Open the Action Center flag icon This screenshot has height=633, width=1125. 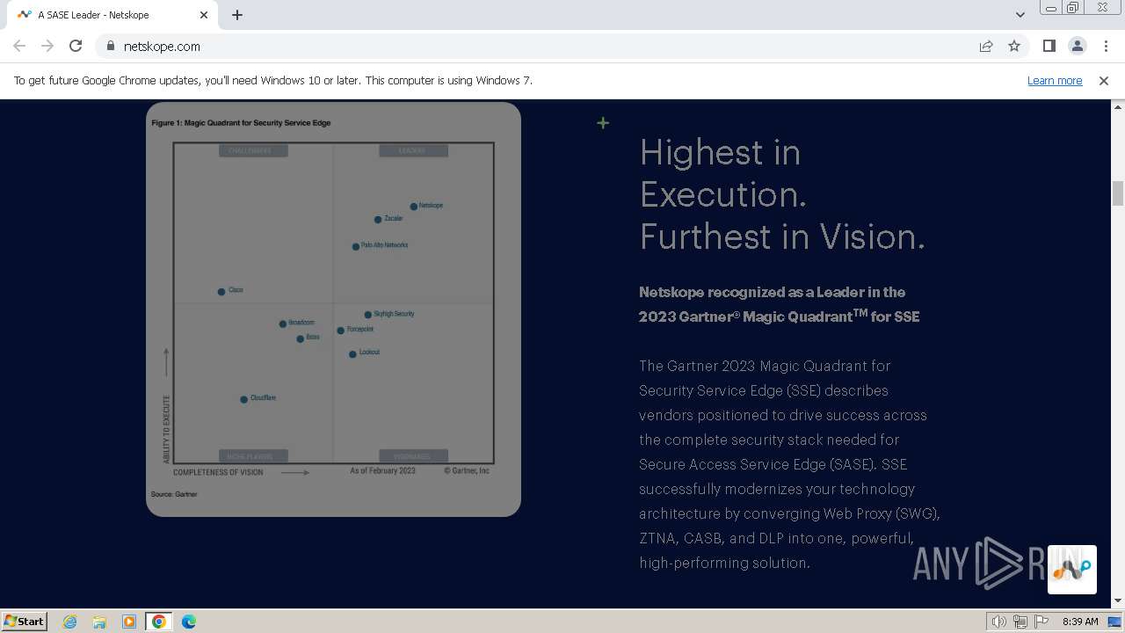pos(1042,622)
